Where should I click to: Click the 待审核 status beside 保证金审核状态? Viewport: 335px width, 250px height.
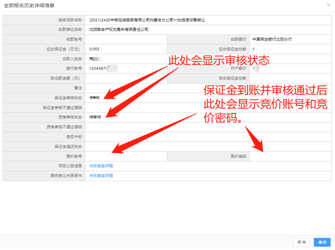(x=95, y=98)
